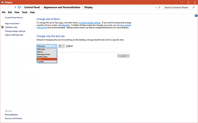Open the Help menu
Image resolution: width=198 pixels, height=123 pixels.
(x=32, y=12)
